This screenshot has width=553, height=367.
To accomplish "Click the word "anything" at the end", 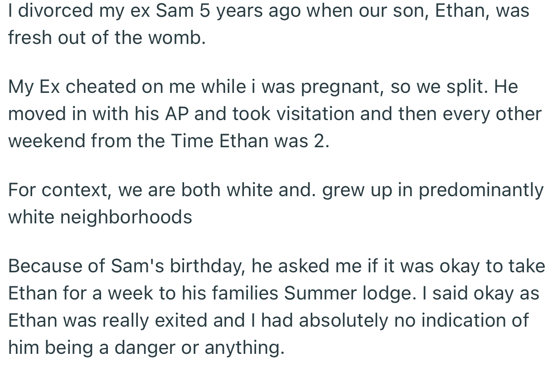I will coord(245,348).
